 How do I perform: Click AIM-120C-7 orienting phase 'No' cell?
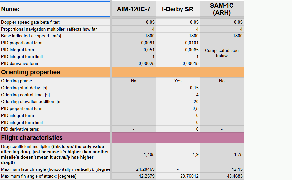pyautogui.click(x=134, y=81)
